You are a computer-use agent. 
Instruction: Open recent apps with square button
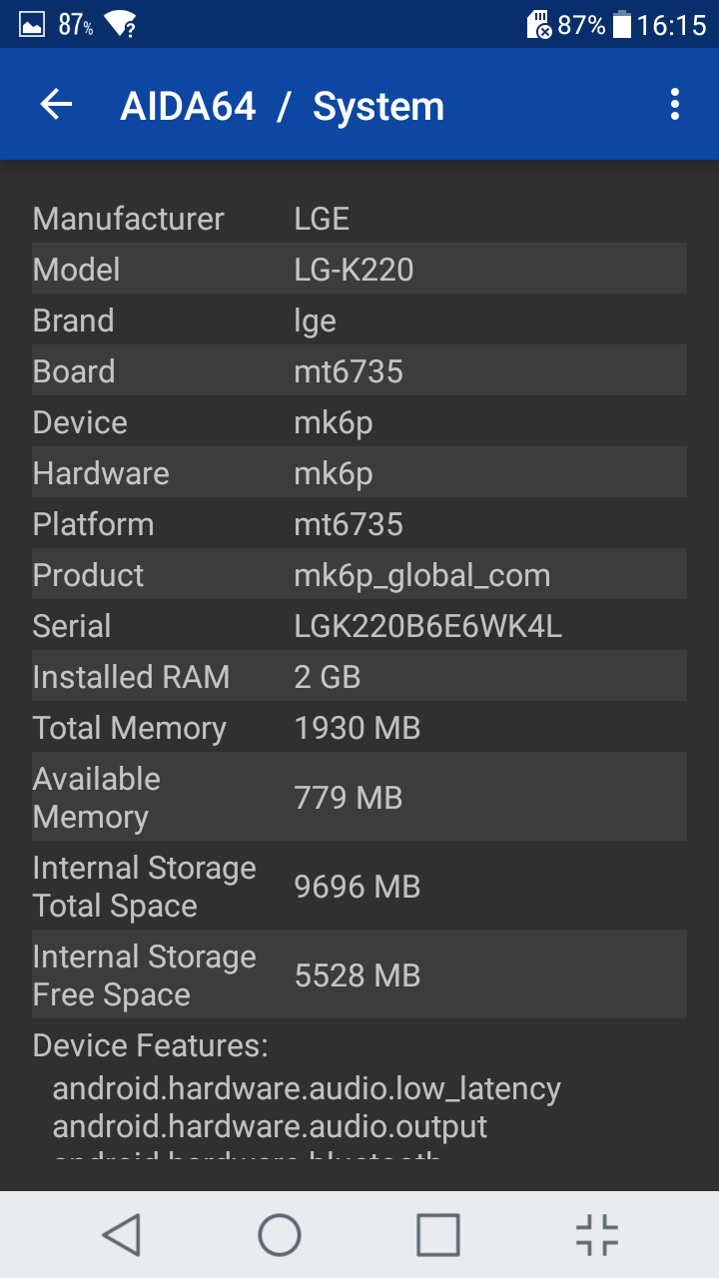438,1235
